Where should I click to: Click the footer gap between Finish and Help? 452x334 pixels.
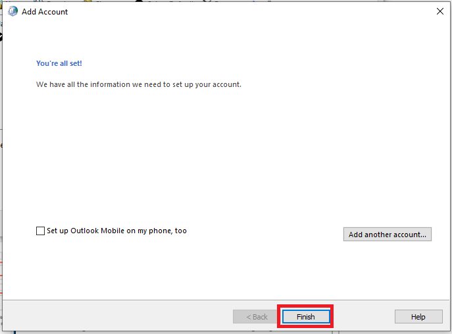362,317
